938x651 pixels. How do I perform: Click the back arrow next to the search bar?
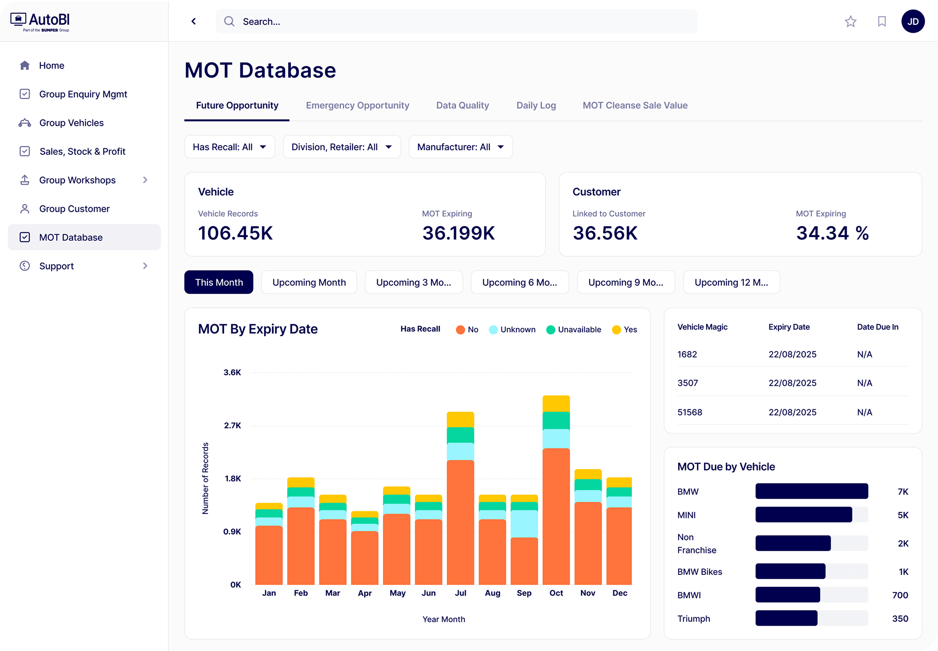[194, 21]
